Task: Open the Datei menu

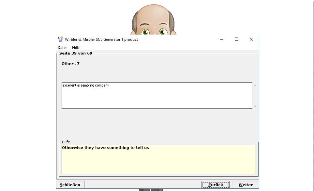Action: tap(62, 48)
